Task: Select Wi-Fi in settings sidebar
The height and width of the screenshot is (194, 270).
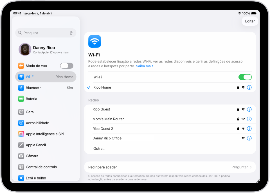Action: [x=46, y=77]
